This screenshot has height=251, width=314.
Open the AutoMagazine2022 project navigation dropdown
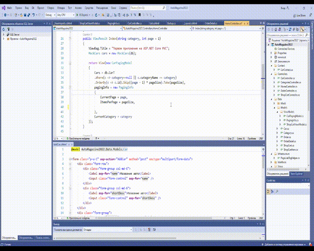(88, 28)
